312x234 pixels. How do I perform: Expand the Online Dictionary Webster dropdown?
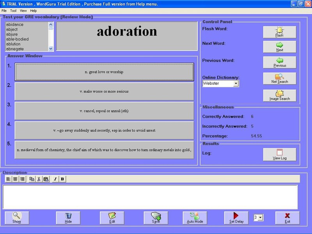(236, 83)
